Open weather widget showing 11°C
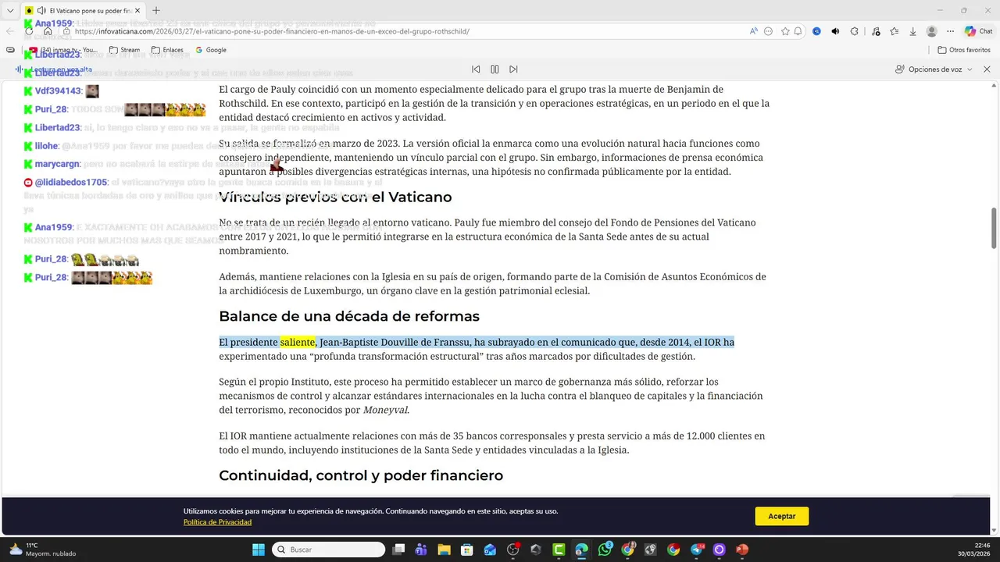1000x562 pixels. click(43, 550)
